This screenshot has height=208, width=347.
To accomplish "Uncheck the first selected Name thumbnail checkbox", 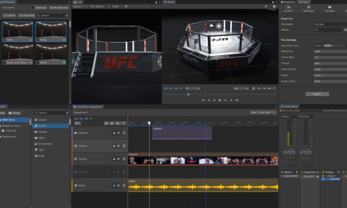I will point(5,40).
